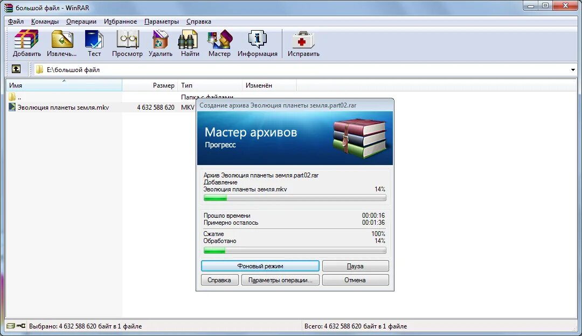582x336 pixels.
Task: Click the folder icon in the address bar
Action: pyautogui.click(x=39, y=70)
